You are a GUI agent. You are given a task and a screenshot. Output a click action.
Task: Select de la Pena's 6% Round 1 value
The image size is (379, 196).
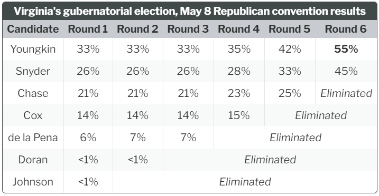[88, 138]
